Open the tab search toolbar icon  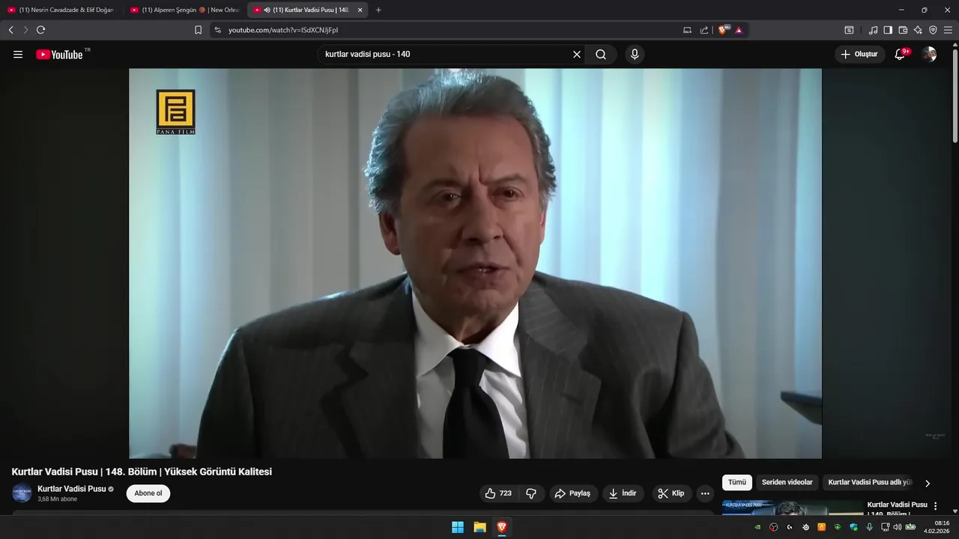pos(849,30)
